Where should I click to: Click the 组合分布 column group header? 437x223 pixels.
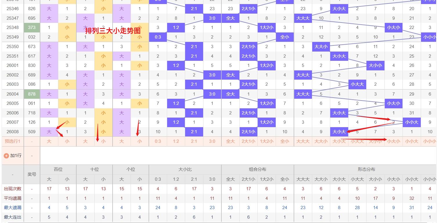tap(257, 169)
